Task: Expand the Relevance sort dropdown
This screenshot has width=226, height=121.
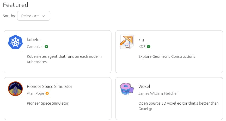Action: 34,16
